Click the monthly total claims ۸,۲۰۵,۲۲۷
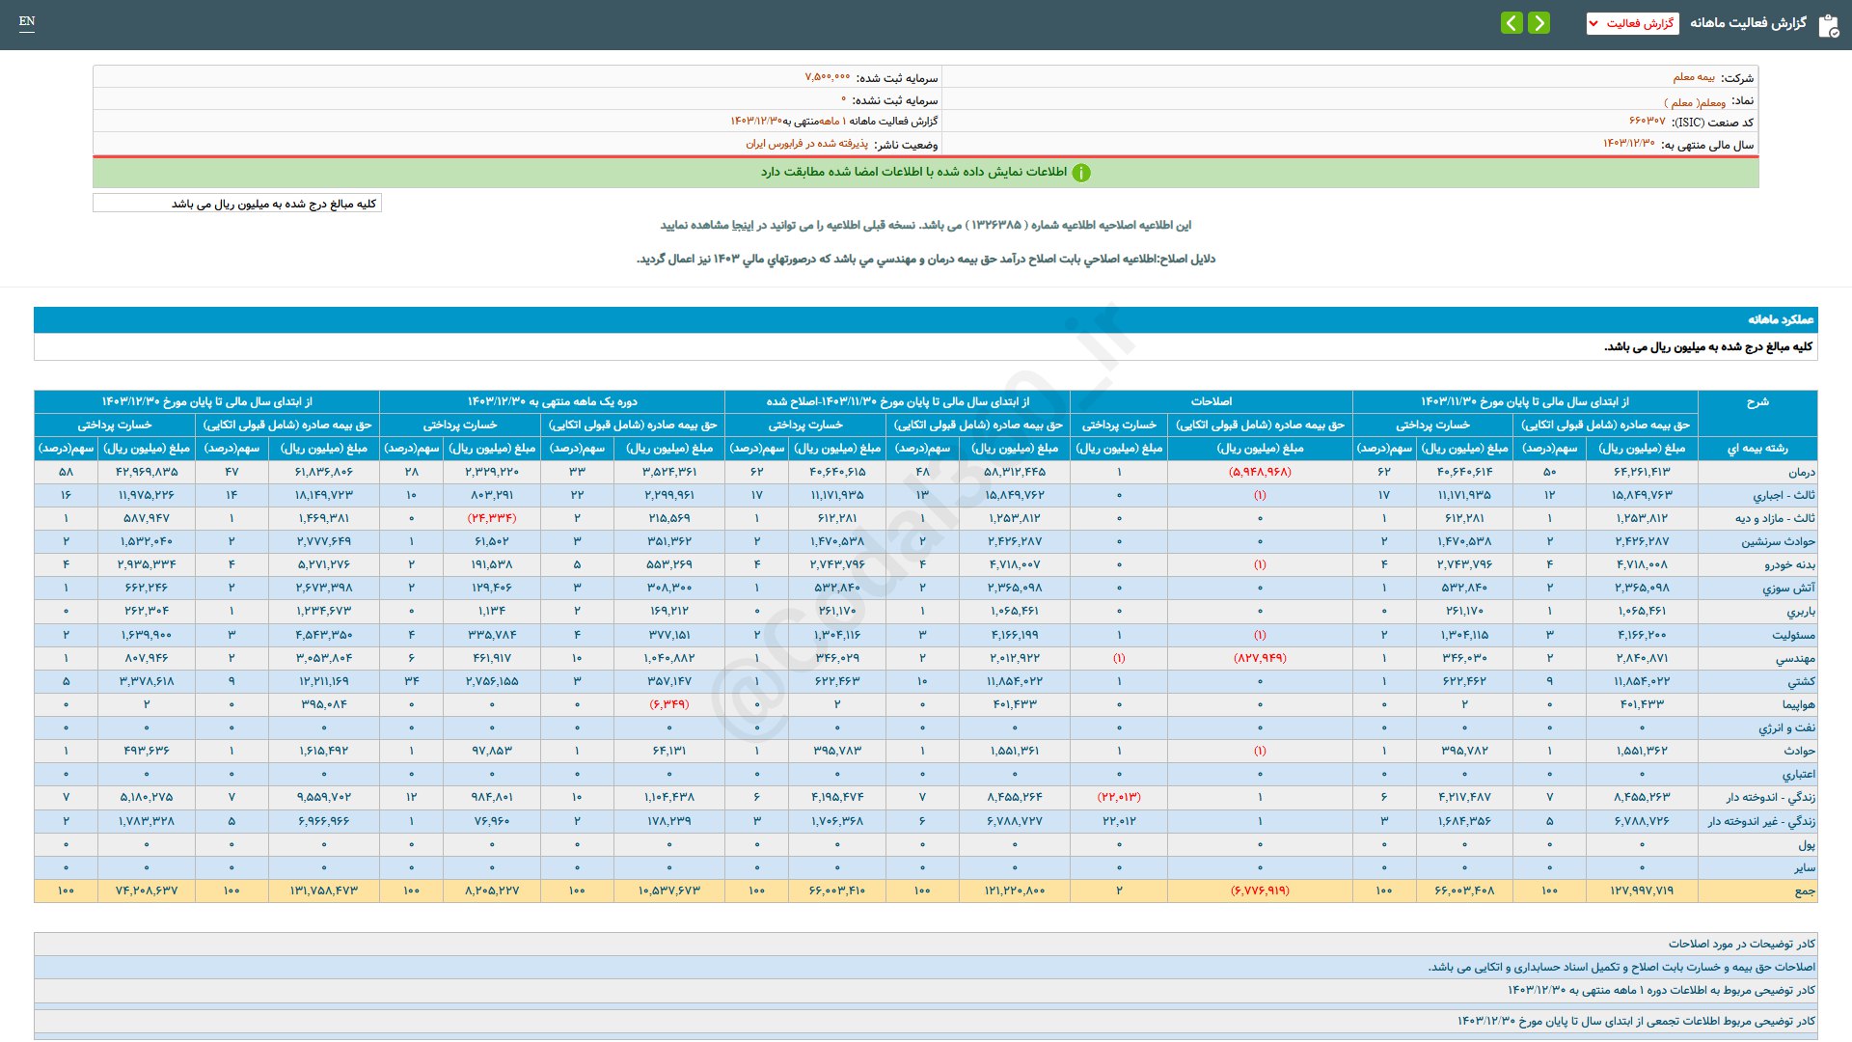Viewport: 1852px width, 1042px height. tap(492, 891)
